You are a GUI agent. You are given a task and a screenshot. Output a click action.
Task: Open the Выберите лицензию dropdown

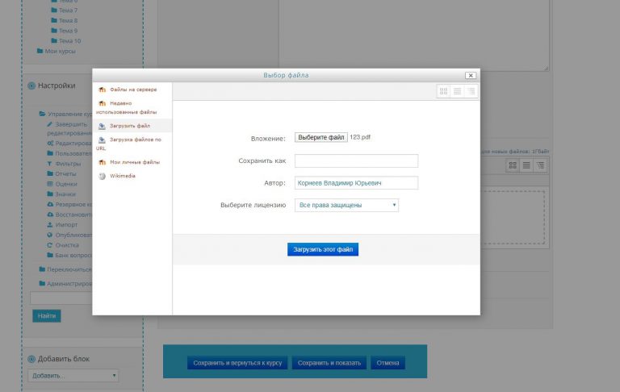click(347, 205)
